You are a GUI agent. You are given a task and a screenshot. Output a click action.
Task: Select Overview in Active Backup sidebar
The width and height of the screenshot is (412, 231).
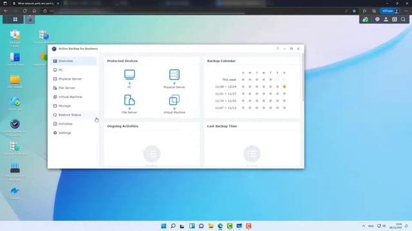click(73, 61)
